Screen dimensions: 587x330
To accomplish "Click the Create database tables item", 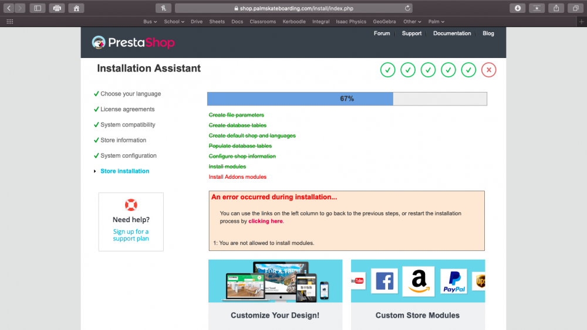I will point(237,125).
